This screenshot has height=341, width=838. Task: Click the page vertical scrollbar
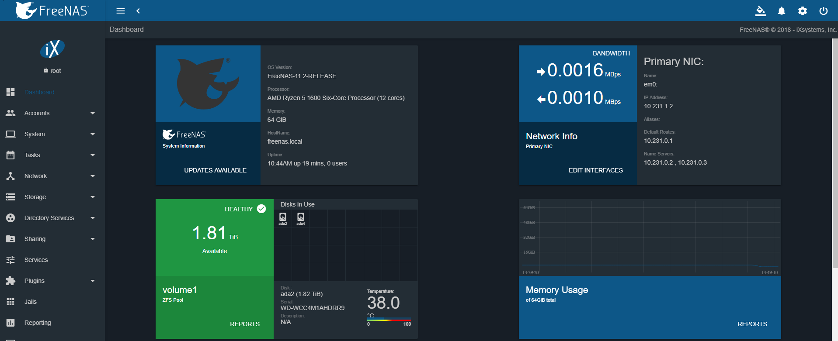point(835,153)
